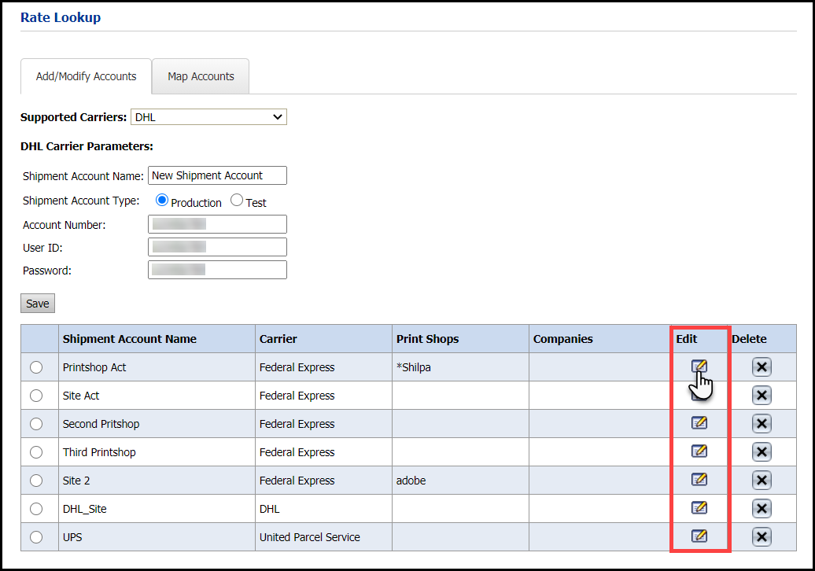815x571 pixels.
Task: Select radio button for Site 2 row
Action: [x=36, y=481]
